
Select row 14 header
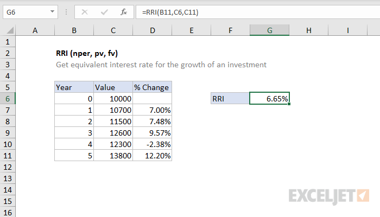(8, 190)
